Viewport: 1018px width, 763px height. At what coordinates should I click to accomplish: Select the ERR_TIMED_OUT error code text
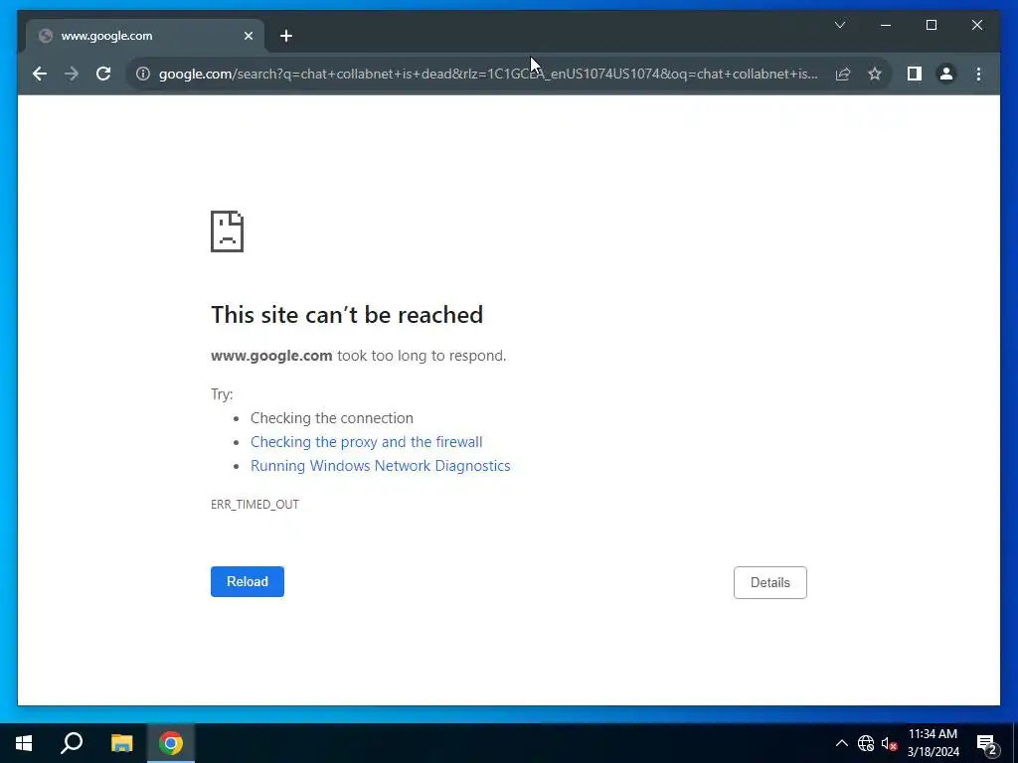254,504
